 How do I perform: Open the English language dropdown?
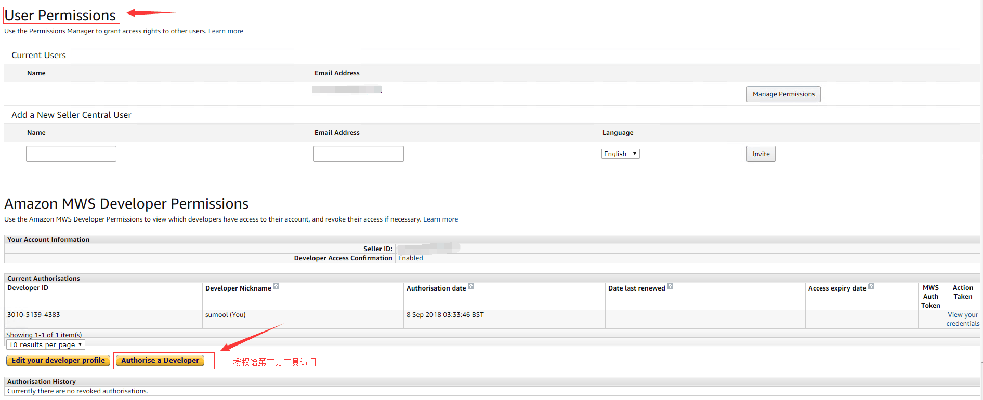[621, 154]
